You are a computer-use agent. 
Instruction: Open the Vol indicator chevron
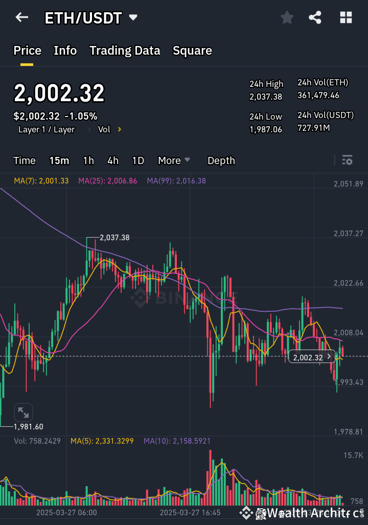119,129
